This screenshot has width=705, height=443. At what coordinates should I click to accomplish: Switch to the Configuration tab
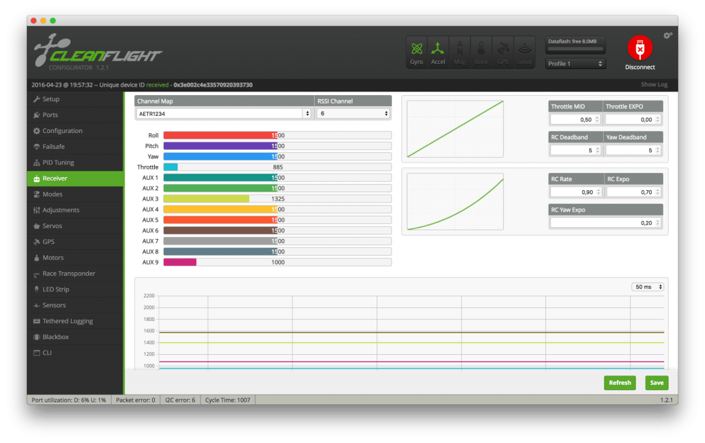[x=75, y=131]
